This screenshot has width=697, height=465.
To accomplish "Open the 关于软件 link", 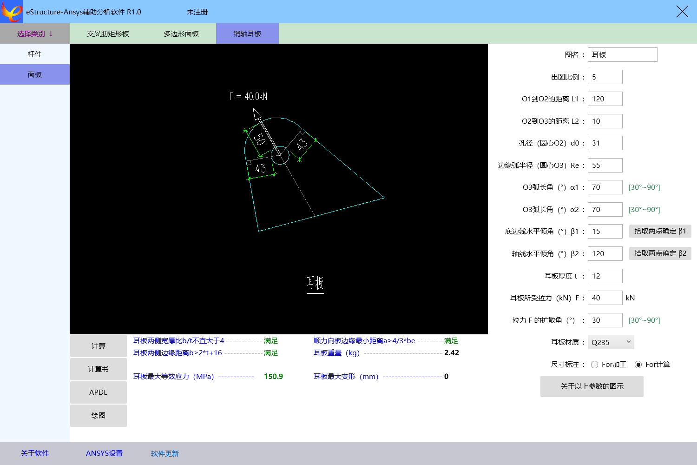I will [x=35, y=453].
